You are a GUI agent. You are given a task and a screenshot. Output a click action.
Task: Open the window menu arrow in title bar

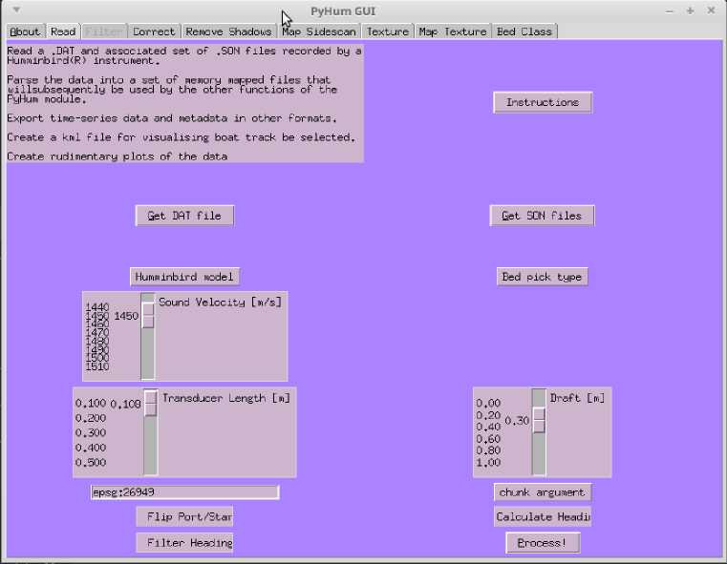(15, 10)
